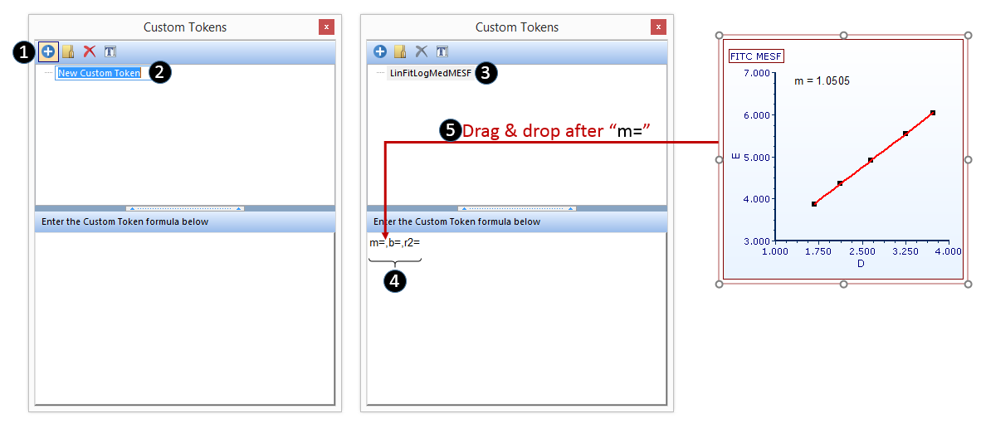This screenshot has width=981, height=428.
Task: Click the splitter handle below LinFitLogMedMESF list
Action: pyautogui.click(x=516, y=208)
